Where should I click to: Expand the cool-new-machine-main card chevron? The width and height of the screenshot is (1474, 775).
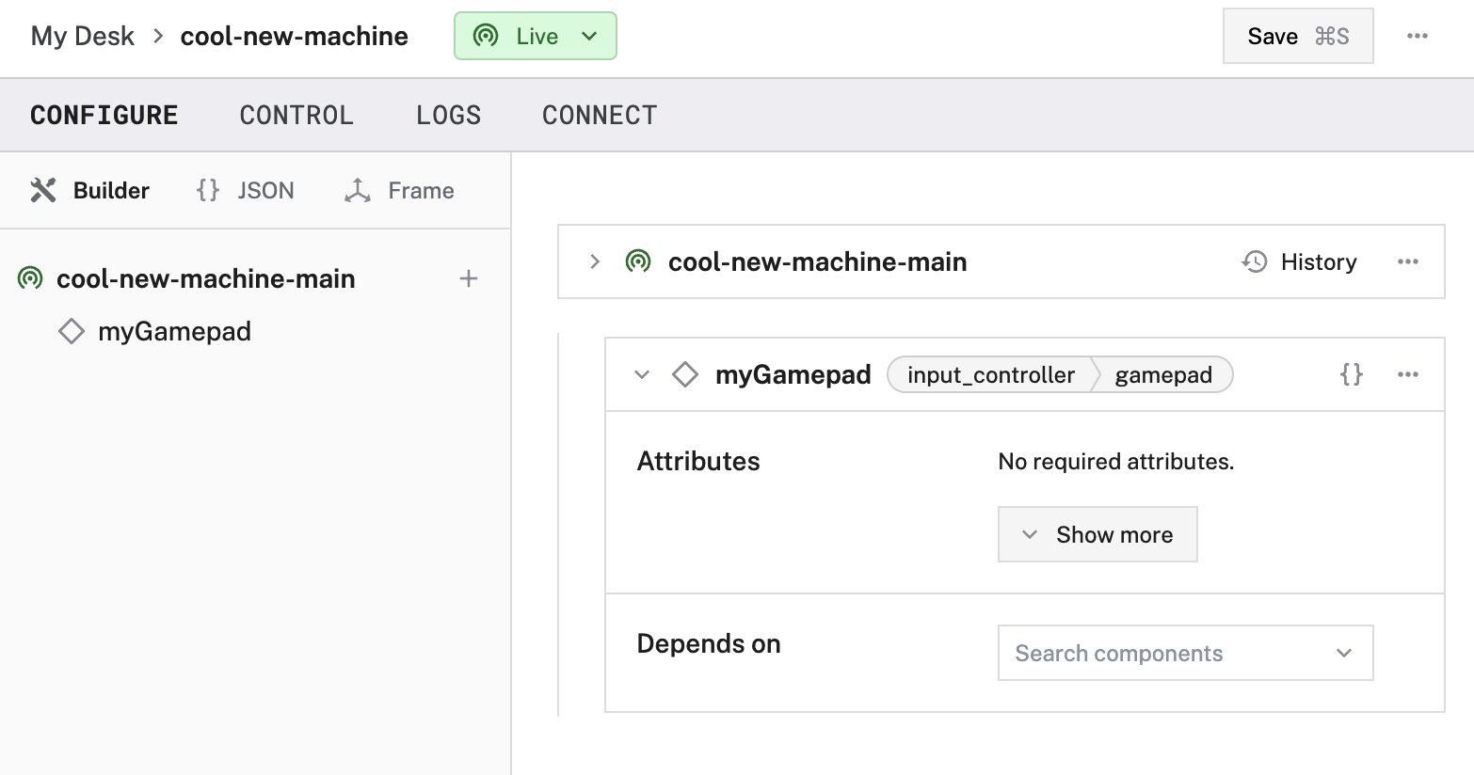pyautogui.click(x=595, y=261)
